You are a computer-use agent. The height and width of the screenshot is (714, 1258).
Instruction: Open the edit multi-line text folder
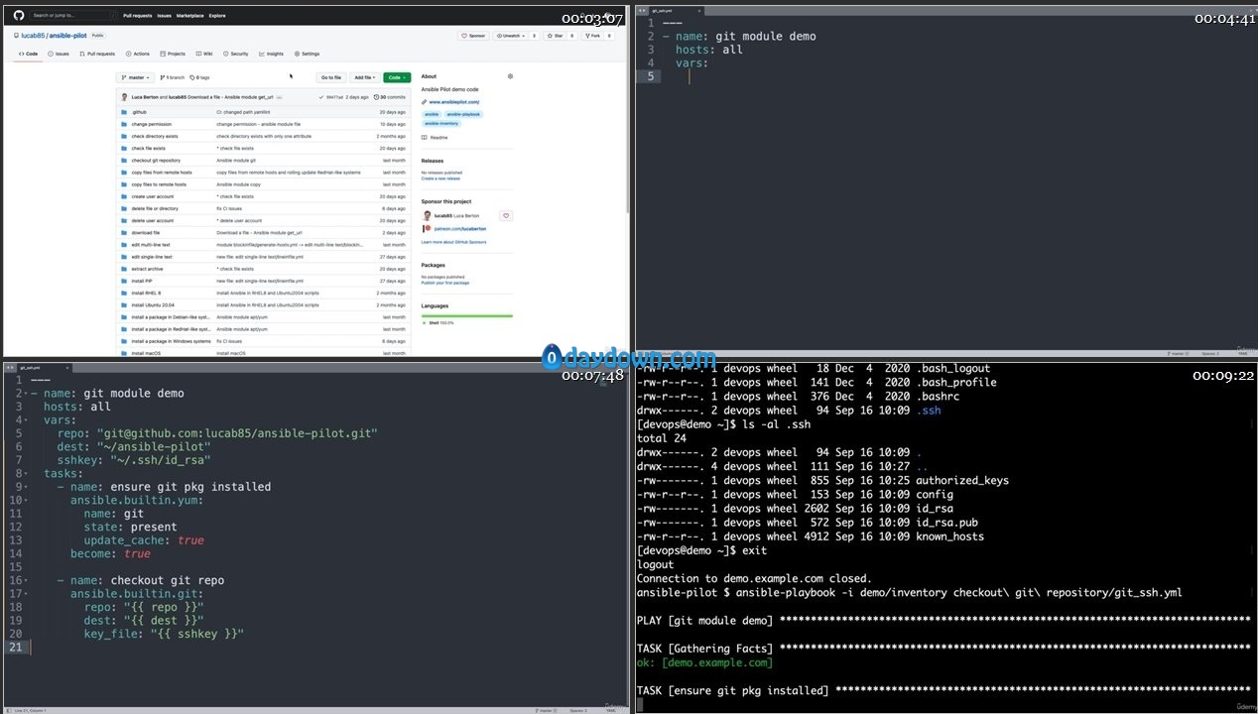pyautogui.click(x=151, y=245)
